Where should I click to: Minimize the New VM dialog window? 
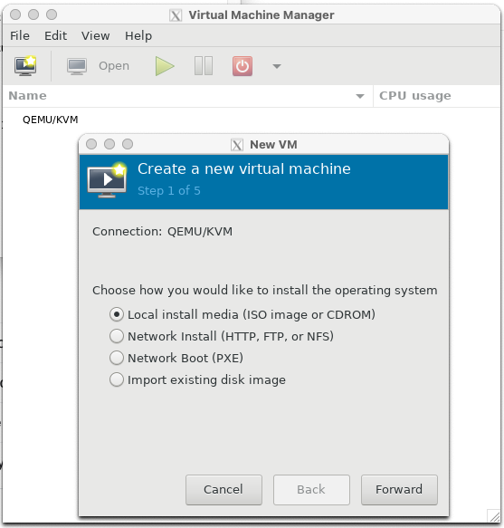pyautogui.click(x=109, y=144)
